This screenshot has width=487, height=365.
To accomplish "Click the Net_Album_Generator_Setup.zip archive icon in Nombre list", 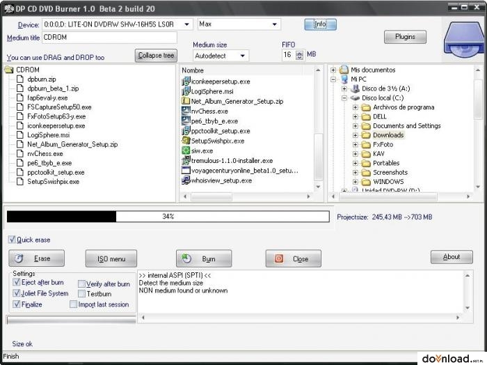I will 186,101.
